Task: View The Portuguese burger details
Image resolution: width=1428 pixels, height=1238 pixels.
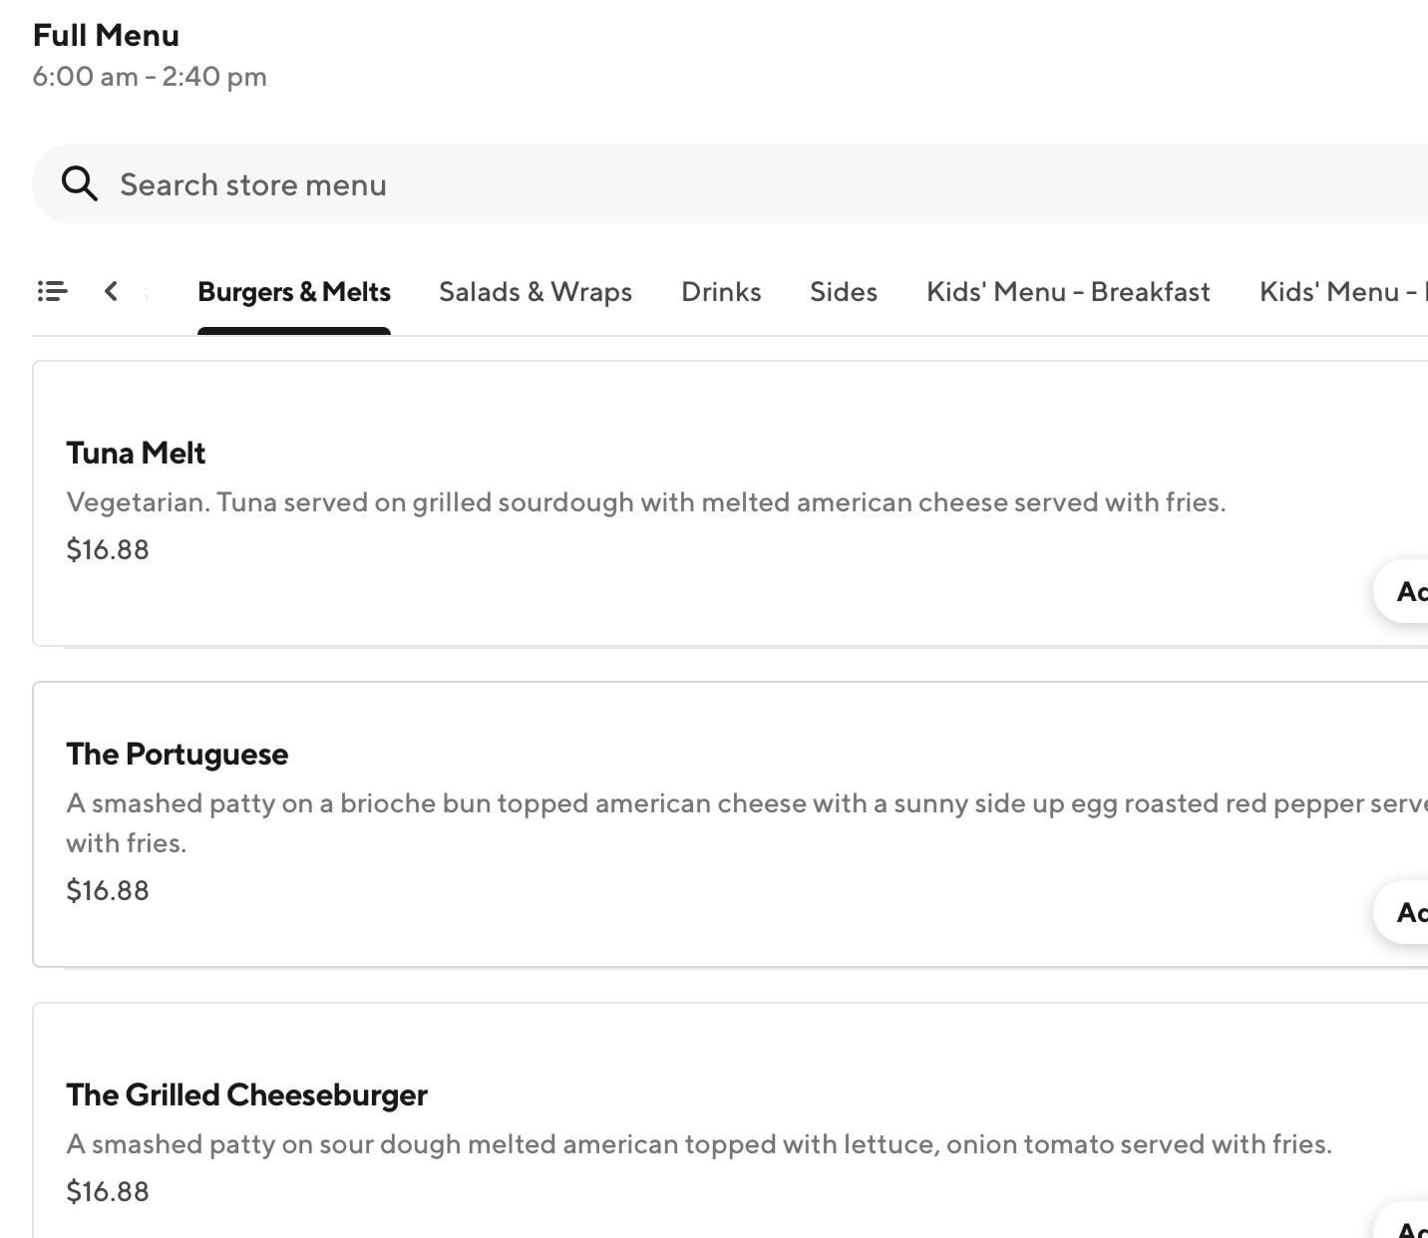Action: [x=177, y=755]
